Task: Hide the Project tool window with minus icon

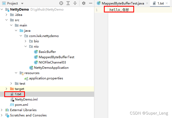Action: coord(90,3)
